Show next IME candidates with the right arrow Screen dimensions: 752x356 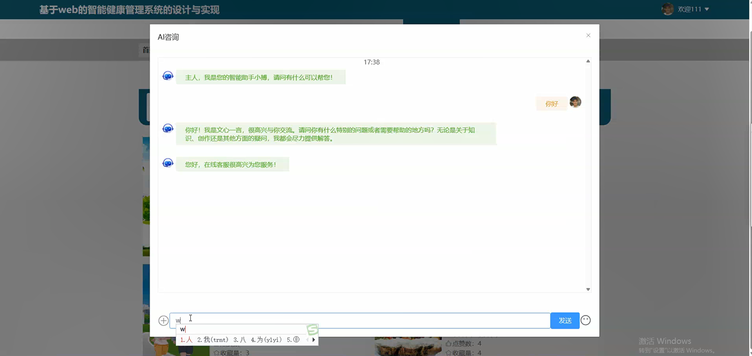point(314,340)
